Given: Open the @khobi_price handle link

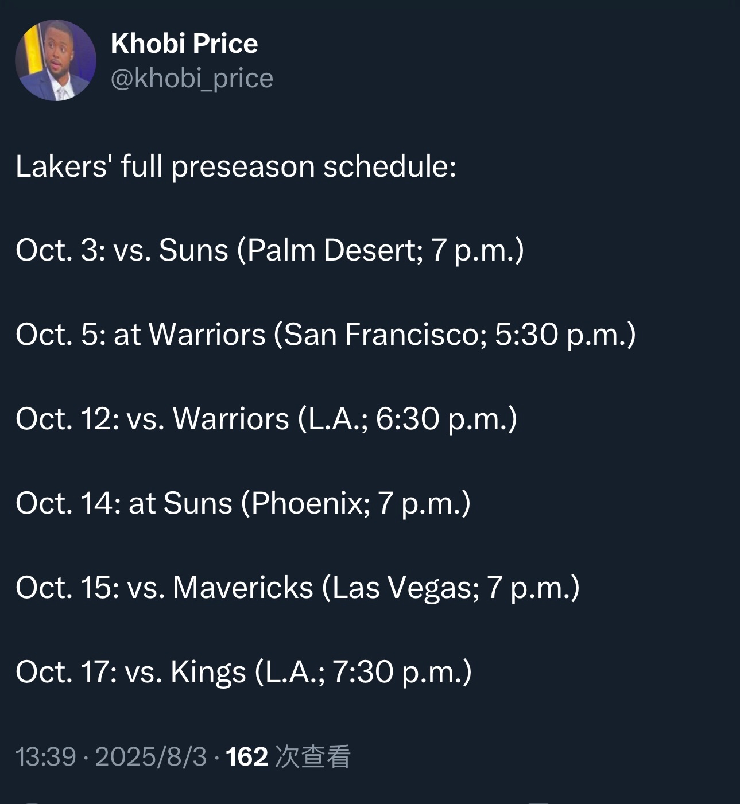Looking at the screenshot, I should point(192,78).
